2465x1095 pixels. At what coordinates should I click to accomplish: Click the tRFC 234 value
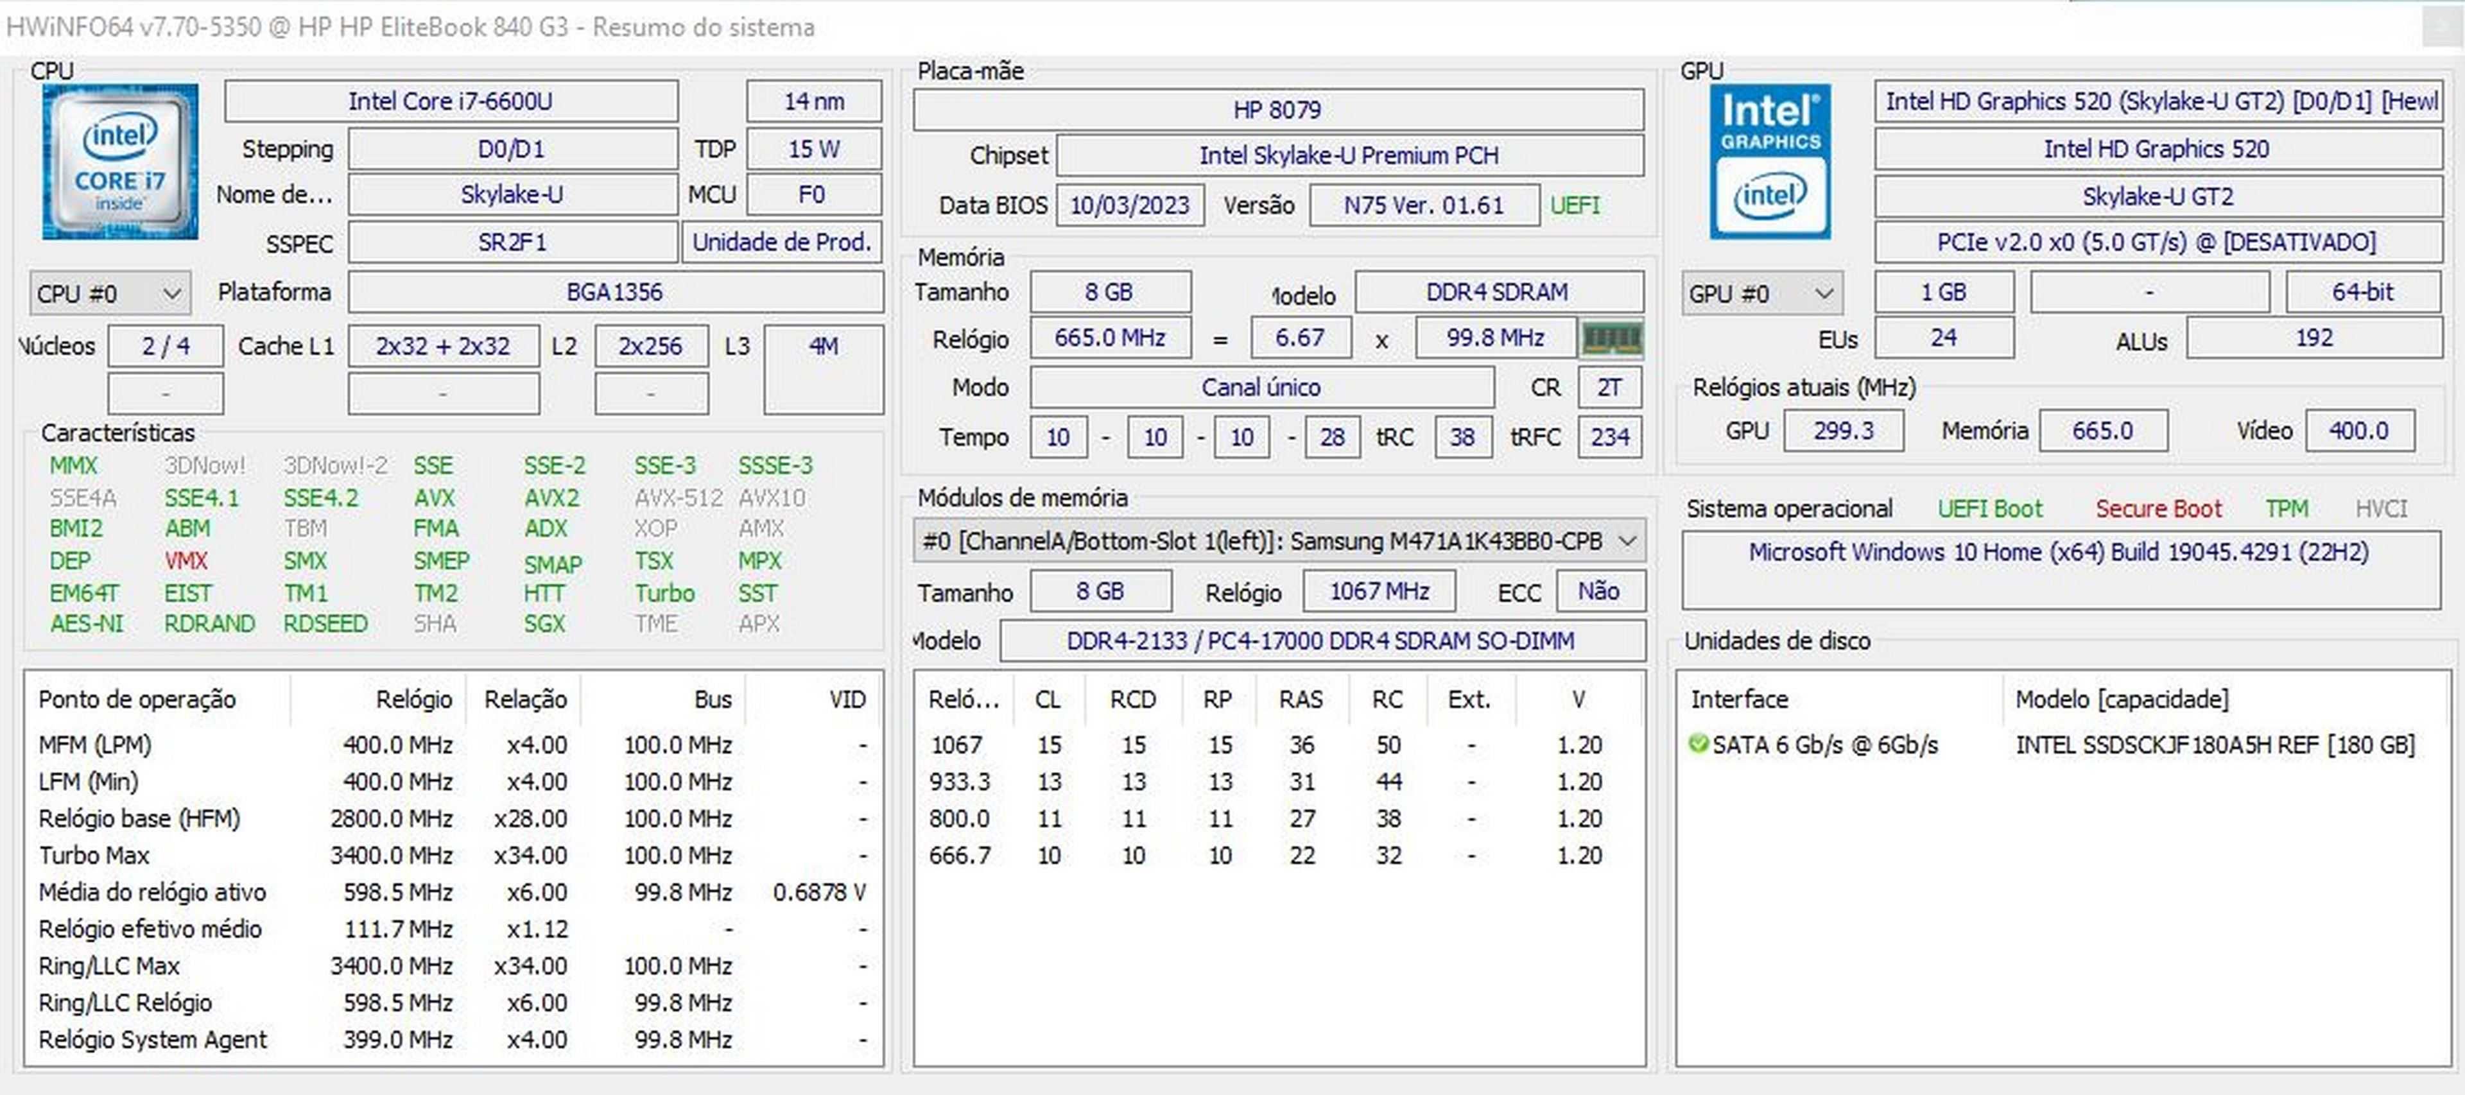pos(1609,438)
